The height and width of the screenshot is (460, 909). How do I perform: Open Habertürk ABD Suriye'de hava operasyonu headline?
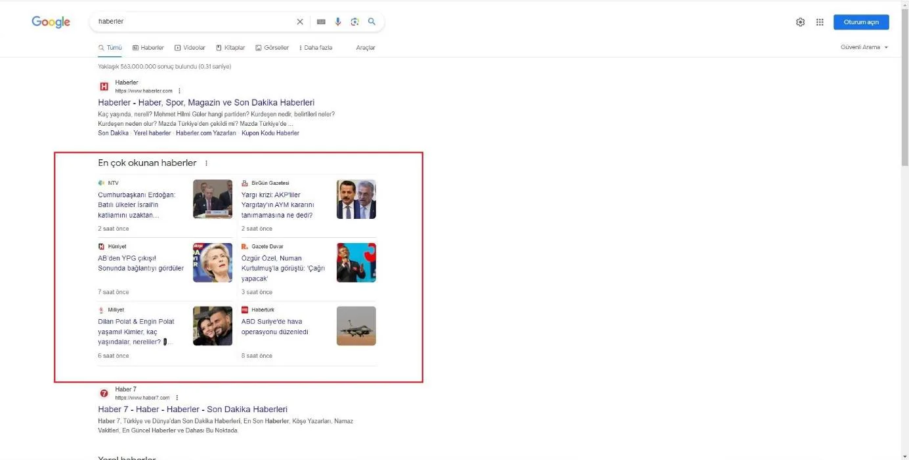pos(274,327)
